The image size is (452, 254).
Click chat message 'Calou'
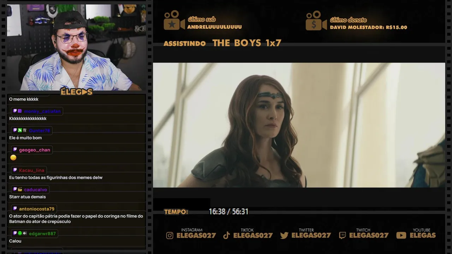point(15,241)
